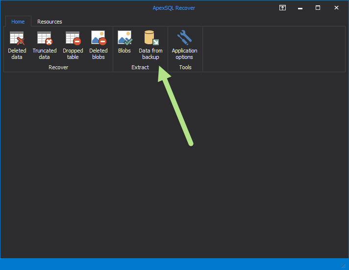Click the resize grip in the status bar
349x270 pixels.
coord(344,266)
